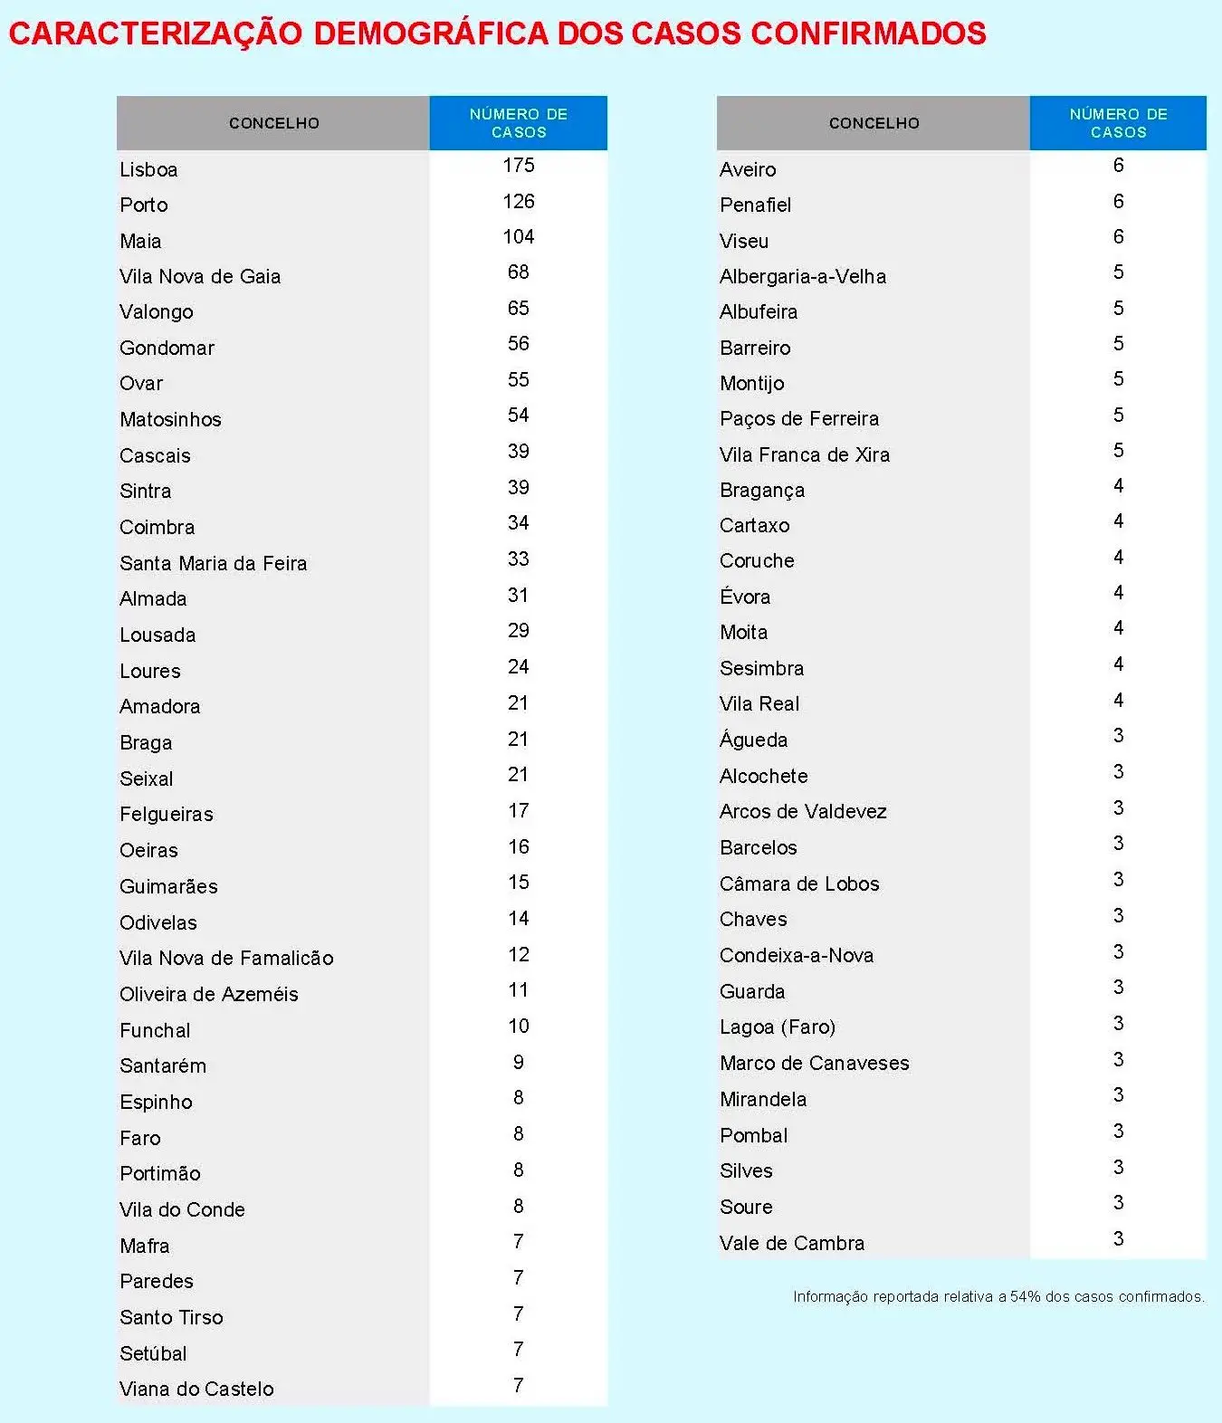Click the Viana do Castelo concelho name
Image resolution: width=1222 pixels, height=1423 pixels.
pyautogui.click(x=196, y=1389)
